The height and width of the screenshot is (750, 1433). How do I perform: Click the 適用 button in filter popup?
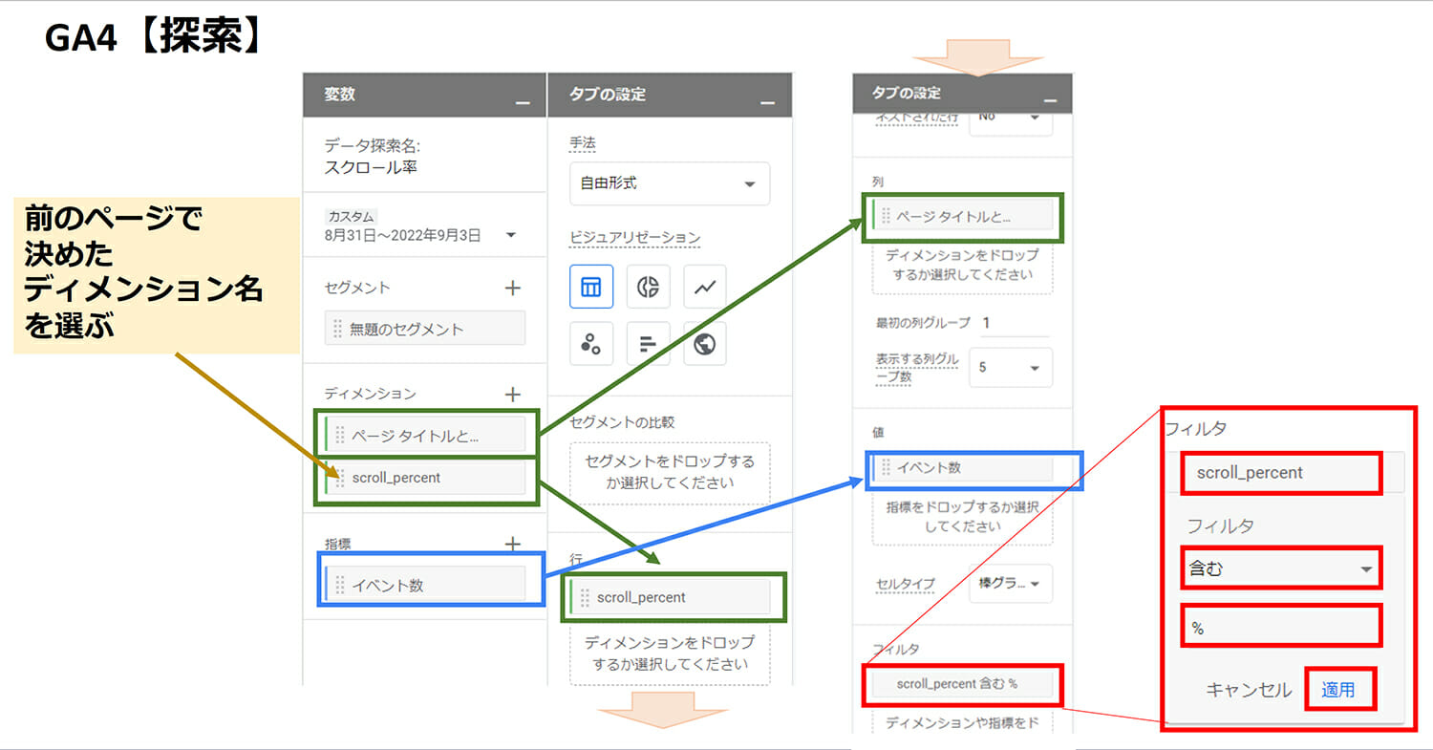pyautogui.click(x=1338, y=689)
